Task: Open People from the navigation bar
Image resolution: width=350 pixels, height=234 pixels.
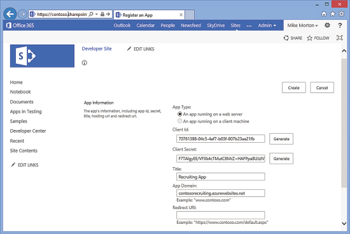Action: 167,26
